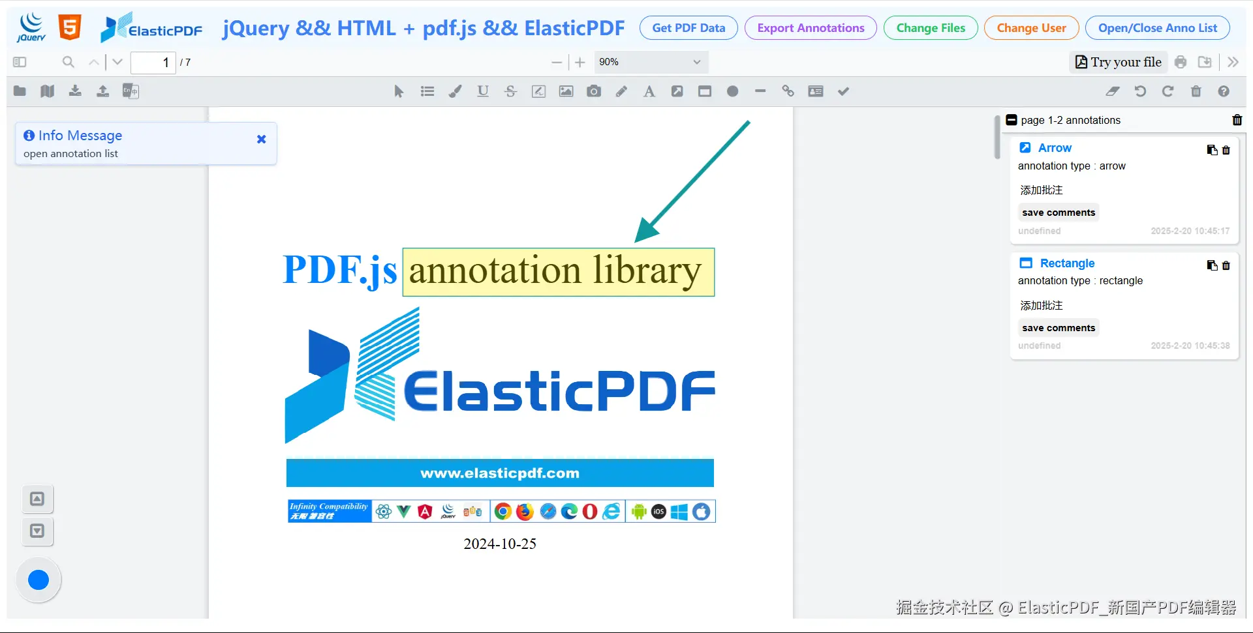Open the help question mark icon
1253x633 pixels.
pyautogui.click(x=1224, y=91)
